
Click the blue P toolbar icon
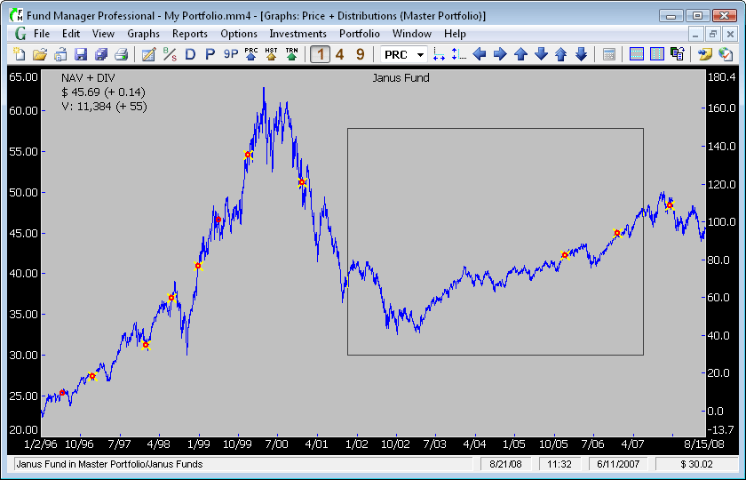point(210,54)
